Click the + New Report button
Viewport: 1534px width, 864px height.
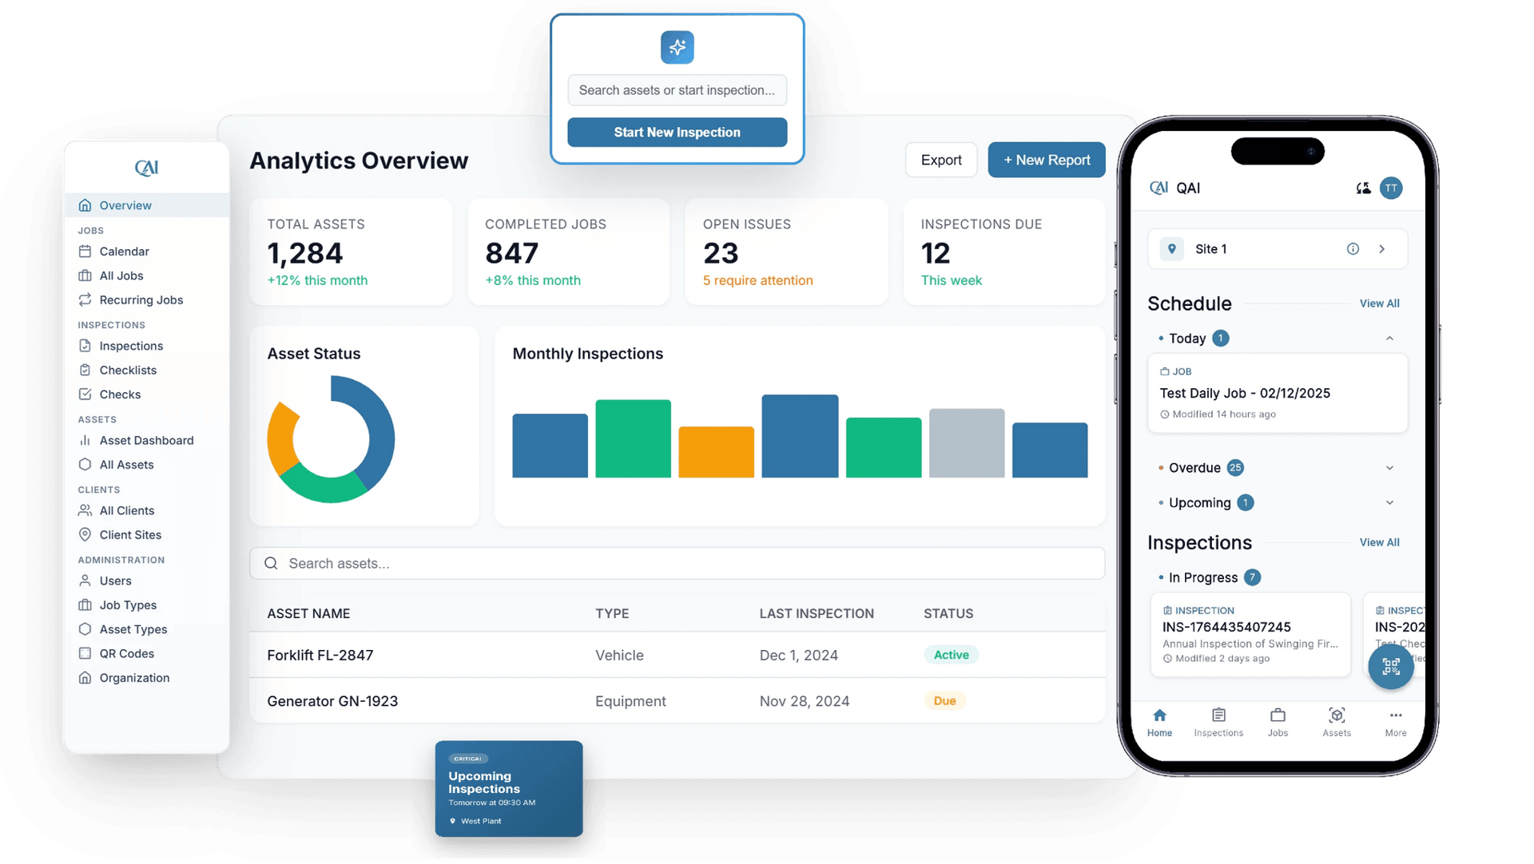[x=1047, y=161]
